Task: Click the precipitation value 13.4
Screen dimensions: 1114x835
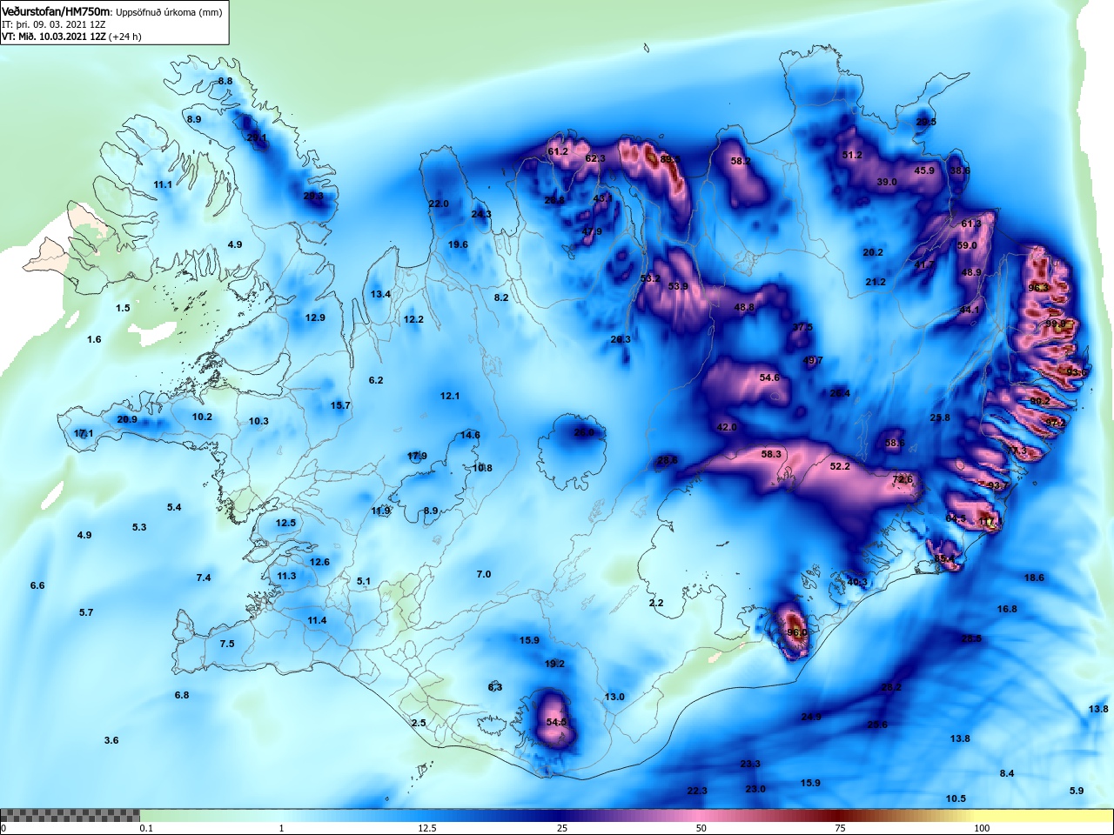Action: (380, 294)
